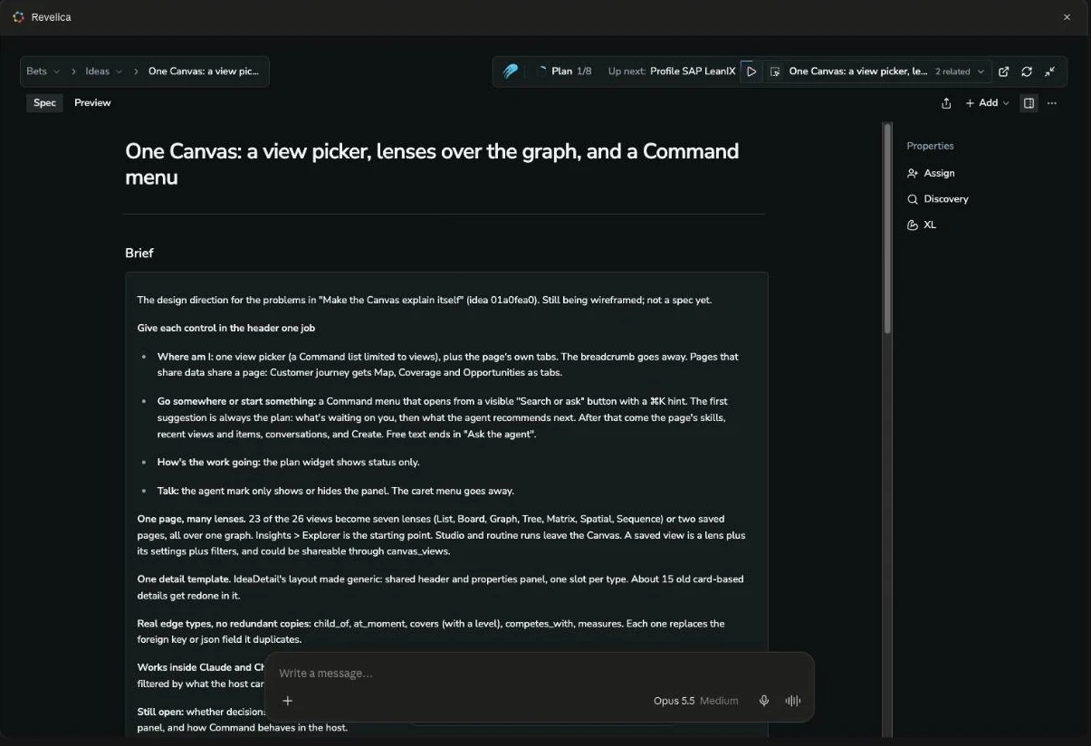Switch to the Preview tab
Image resolution: width=1091 pixels, height=746 pixels.
point(92,103)
